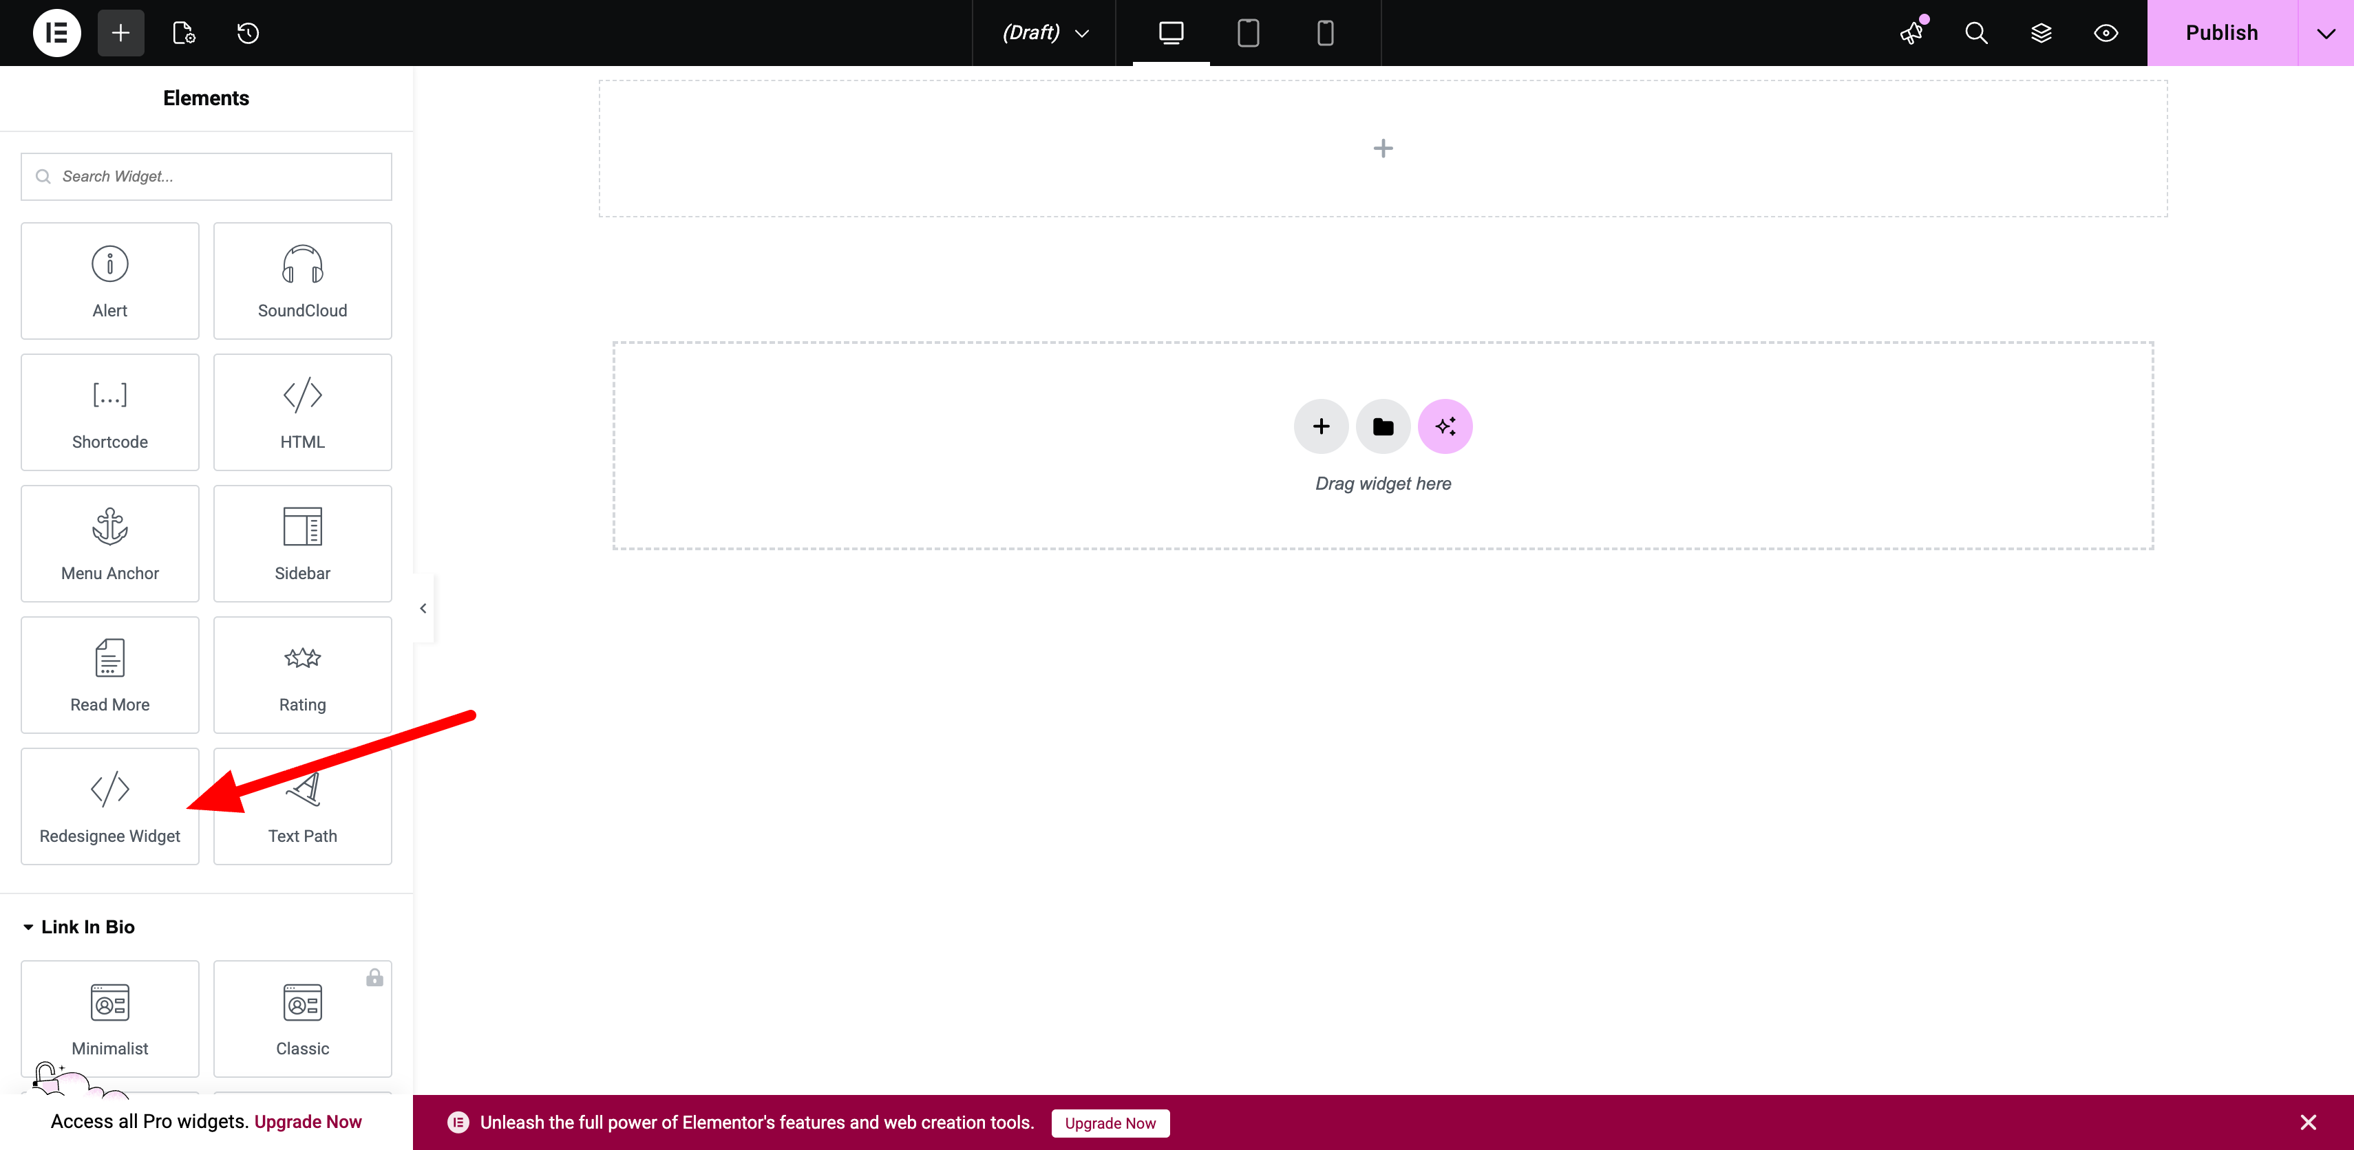Switch to mobile preview mode
2354x1150 pixels.
coord(1325,33)
